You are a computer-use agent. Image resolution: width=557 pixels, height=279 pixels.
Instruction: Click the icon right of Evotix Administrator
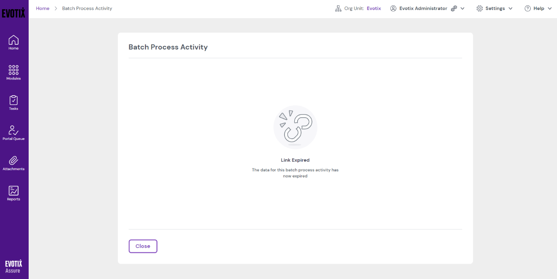(x=454, y=8)
